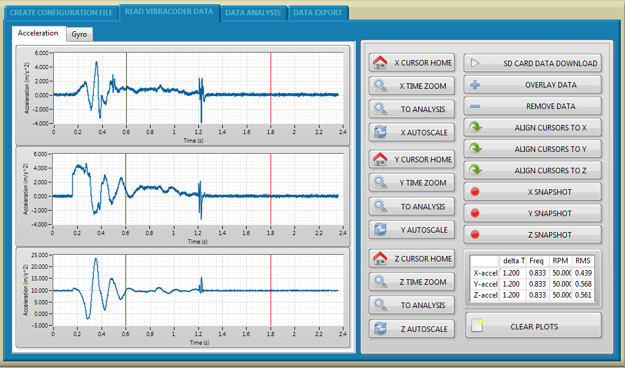Click the minus icon on Remove Data

pos(475,106)
